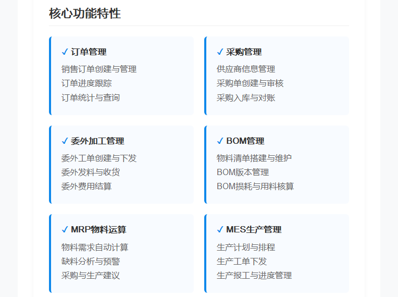Select the text 物料需求自动计算
The height and width of the screenshot is (297, 398).
95,247
